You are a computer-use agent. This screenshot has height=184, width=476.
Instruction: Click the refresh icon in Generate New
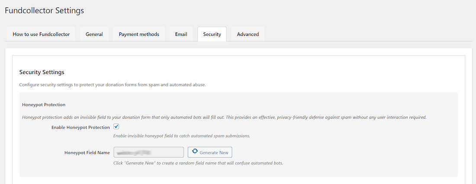[x=195, y=152]
